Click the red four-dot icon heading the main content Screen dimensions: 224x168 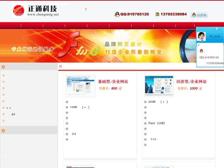click(60, 66)
